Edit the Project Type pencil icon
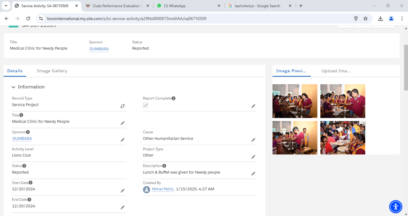The width and height of the screenshot is (408, 216). point(253,157)
